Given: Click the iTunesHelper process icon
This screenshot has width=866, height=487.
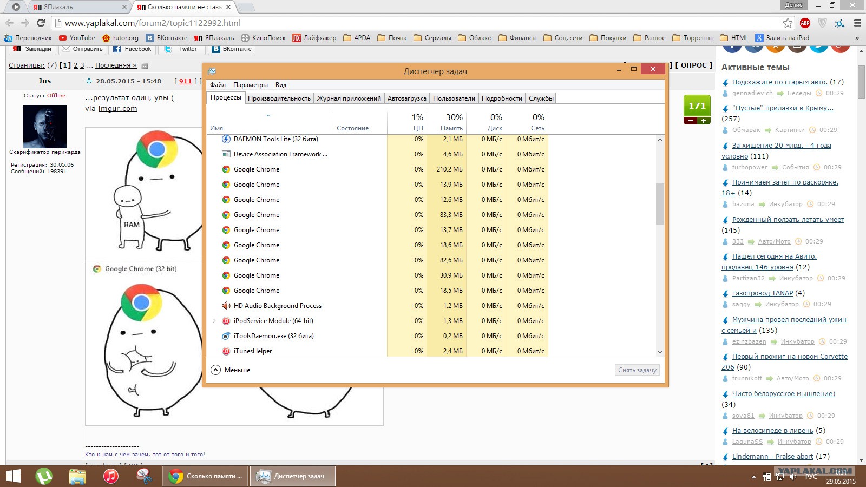Looking at the screenshot, I should pyautogui.click(x=226, y=351).
